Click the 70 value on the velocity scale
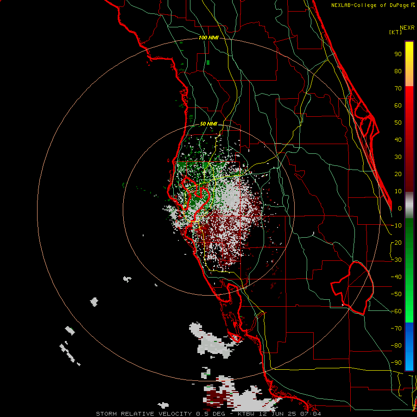 398,88
